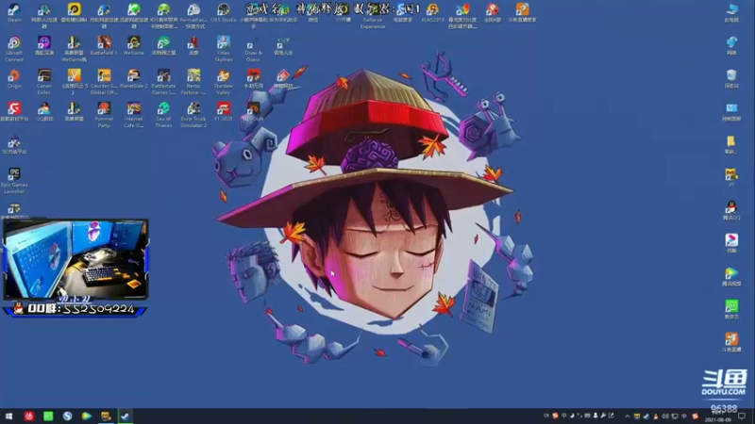Screen dimensions: 755x424
Task: Open the Windows Start menu
Action: pyautogui.click(x=8, y=416)
